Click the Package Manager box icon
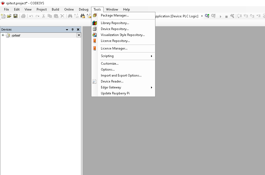Screen dimensions: 265x175 pyautogui.click(x=95, y=15)
